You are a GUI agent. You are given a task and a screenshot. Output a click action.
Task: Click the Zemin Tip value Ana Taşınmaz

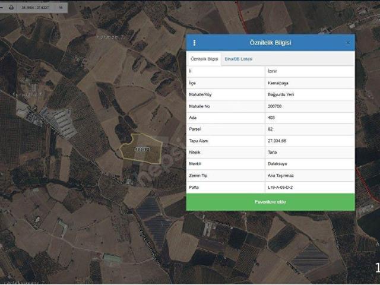[x=281, y=176]
